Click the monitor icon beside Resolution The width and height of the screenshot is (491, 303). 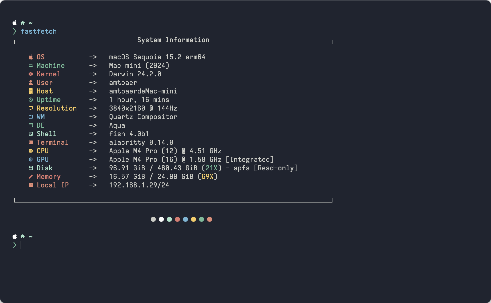click(x=31, y=108)
